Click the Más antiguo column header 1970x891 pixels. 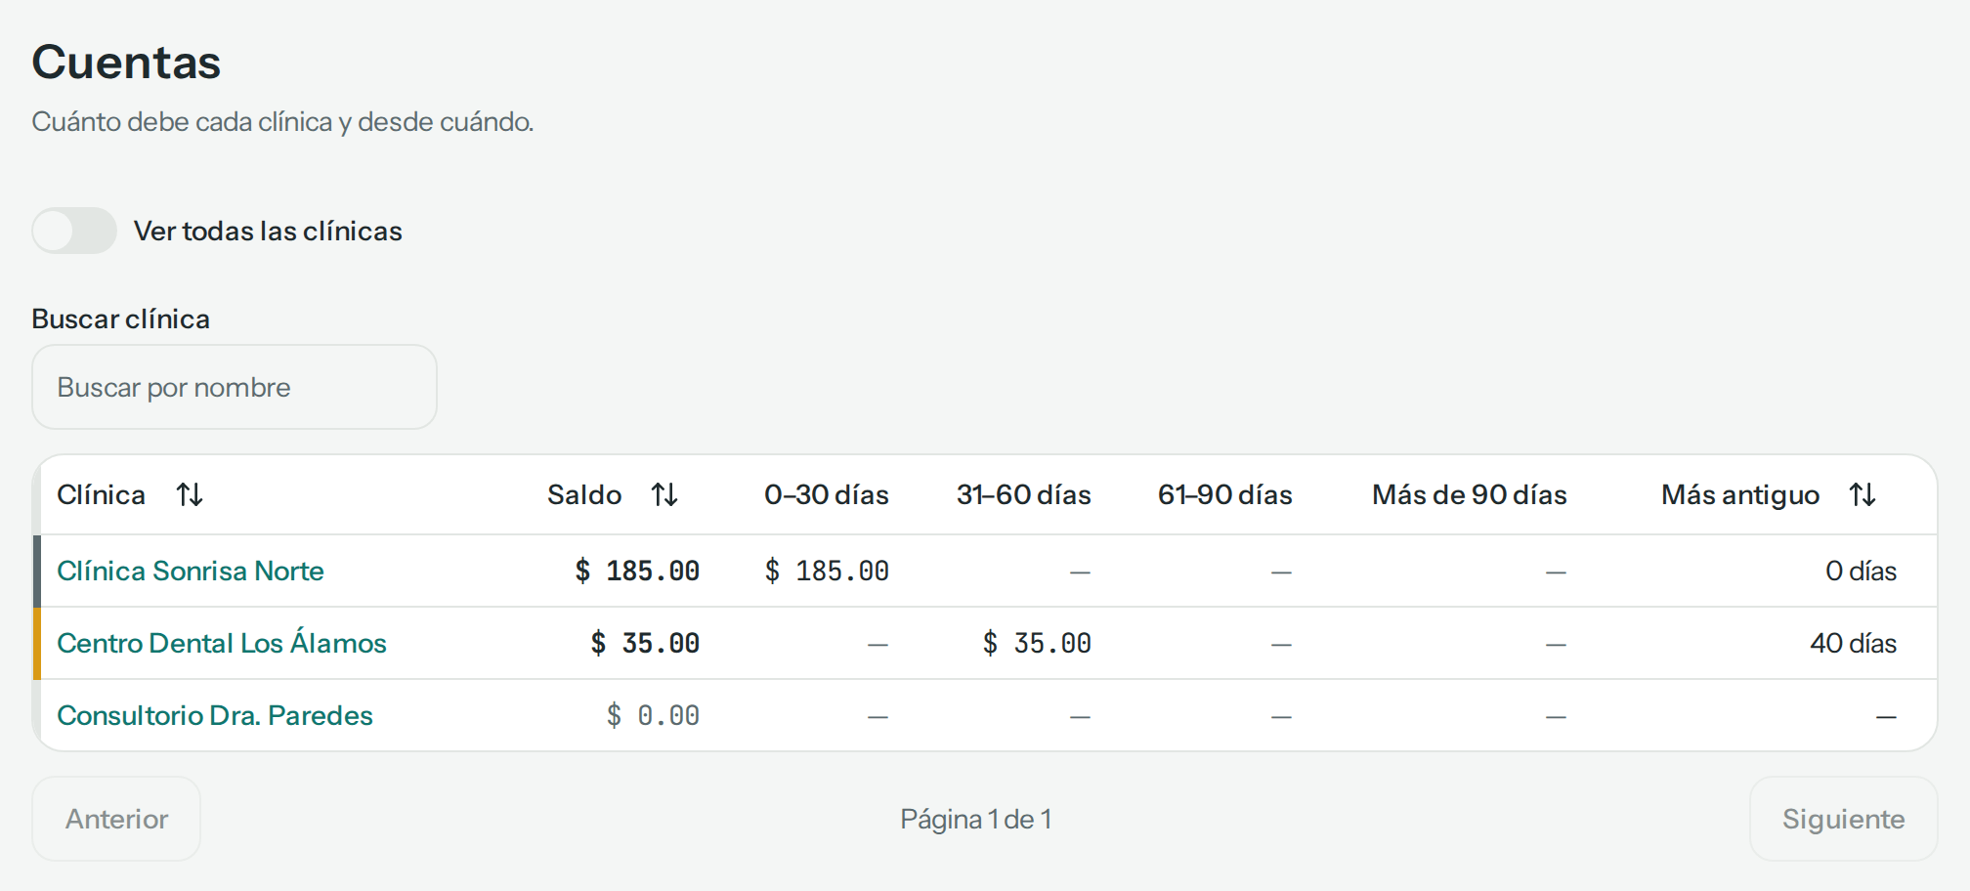(1740, 494)
